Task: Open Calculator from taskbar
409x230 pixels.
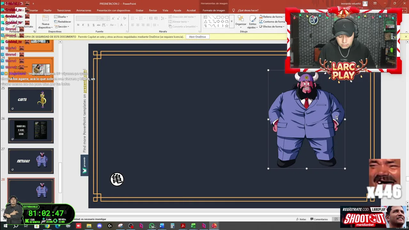Action: pyautogui.click(x=172, y=226)
